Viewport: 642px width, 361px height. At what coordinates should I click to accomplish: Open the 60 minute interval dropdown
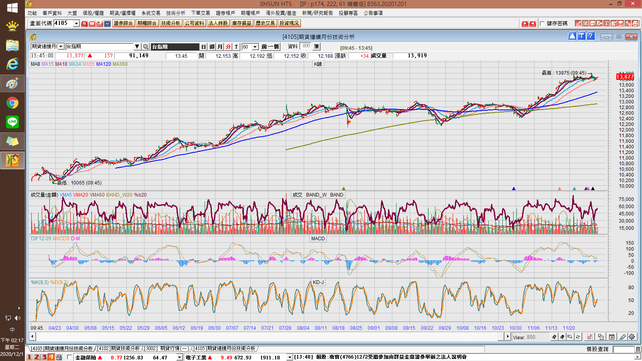click(255, 47)
